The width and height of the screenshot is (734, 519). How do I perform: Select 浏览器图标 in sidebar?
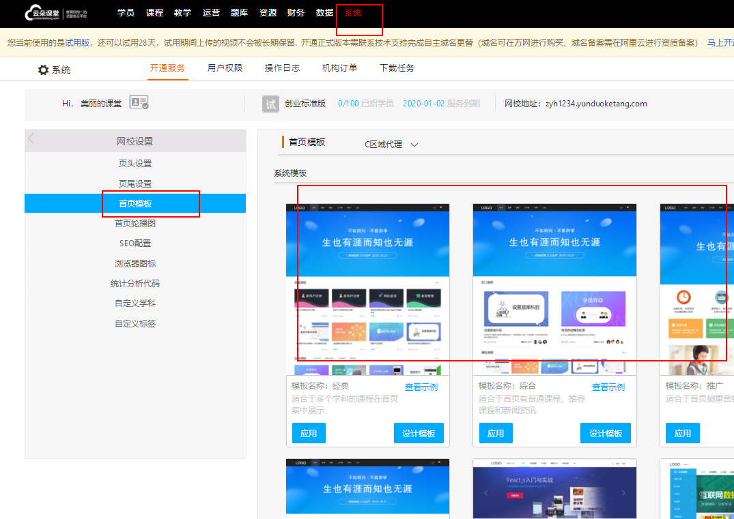[135, 264]
